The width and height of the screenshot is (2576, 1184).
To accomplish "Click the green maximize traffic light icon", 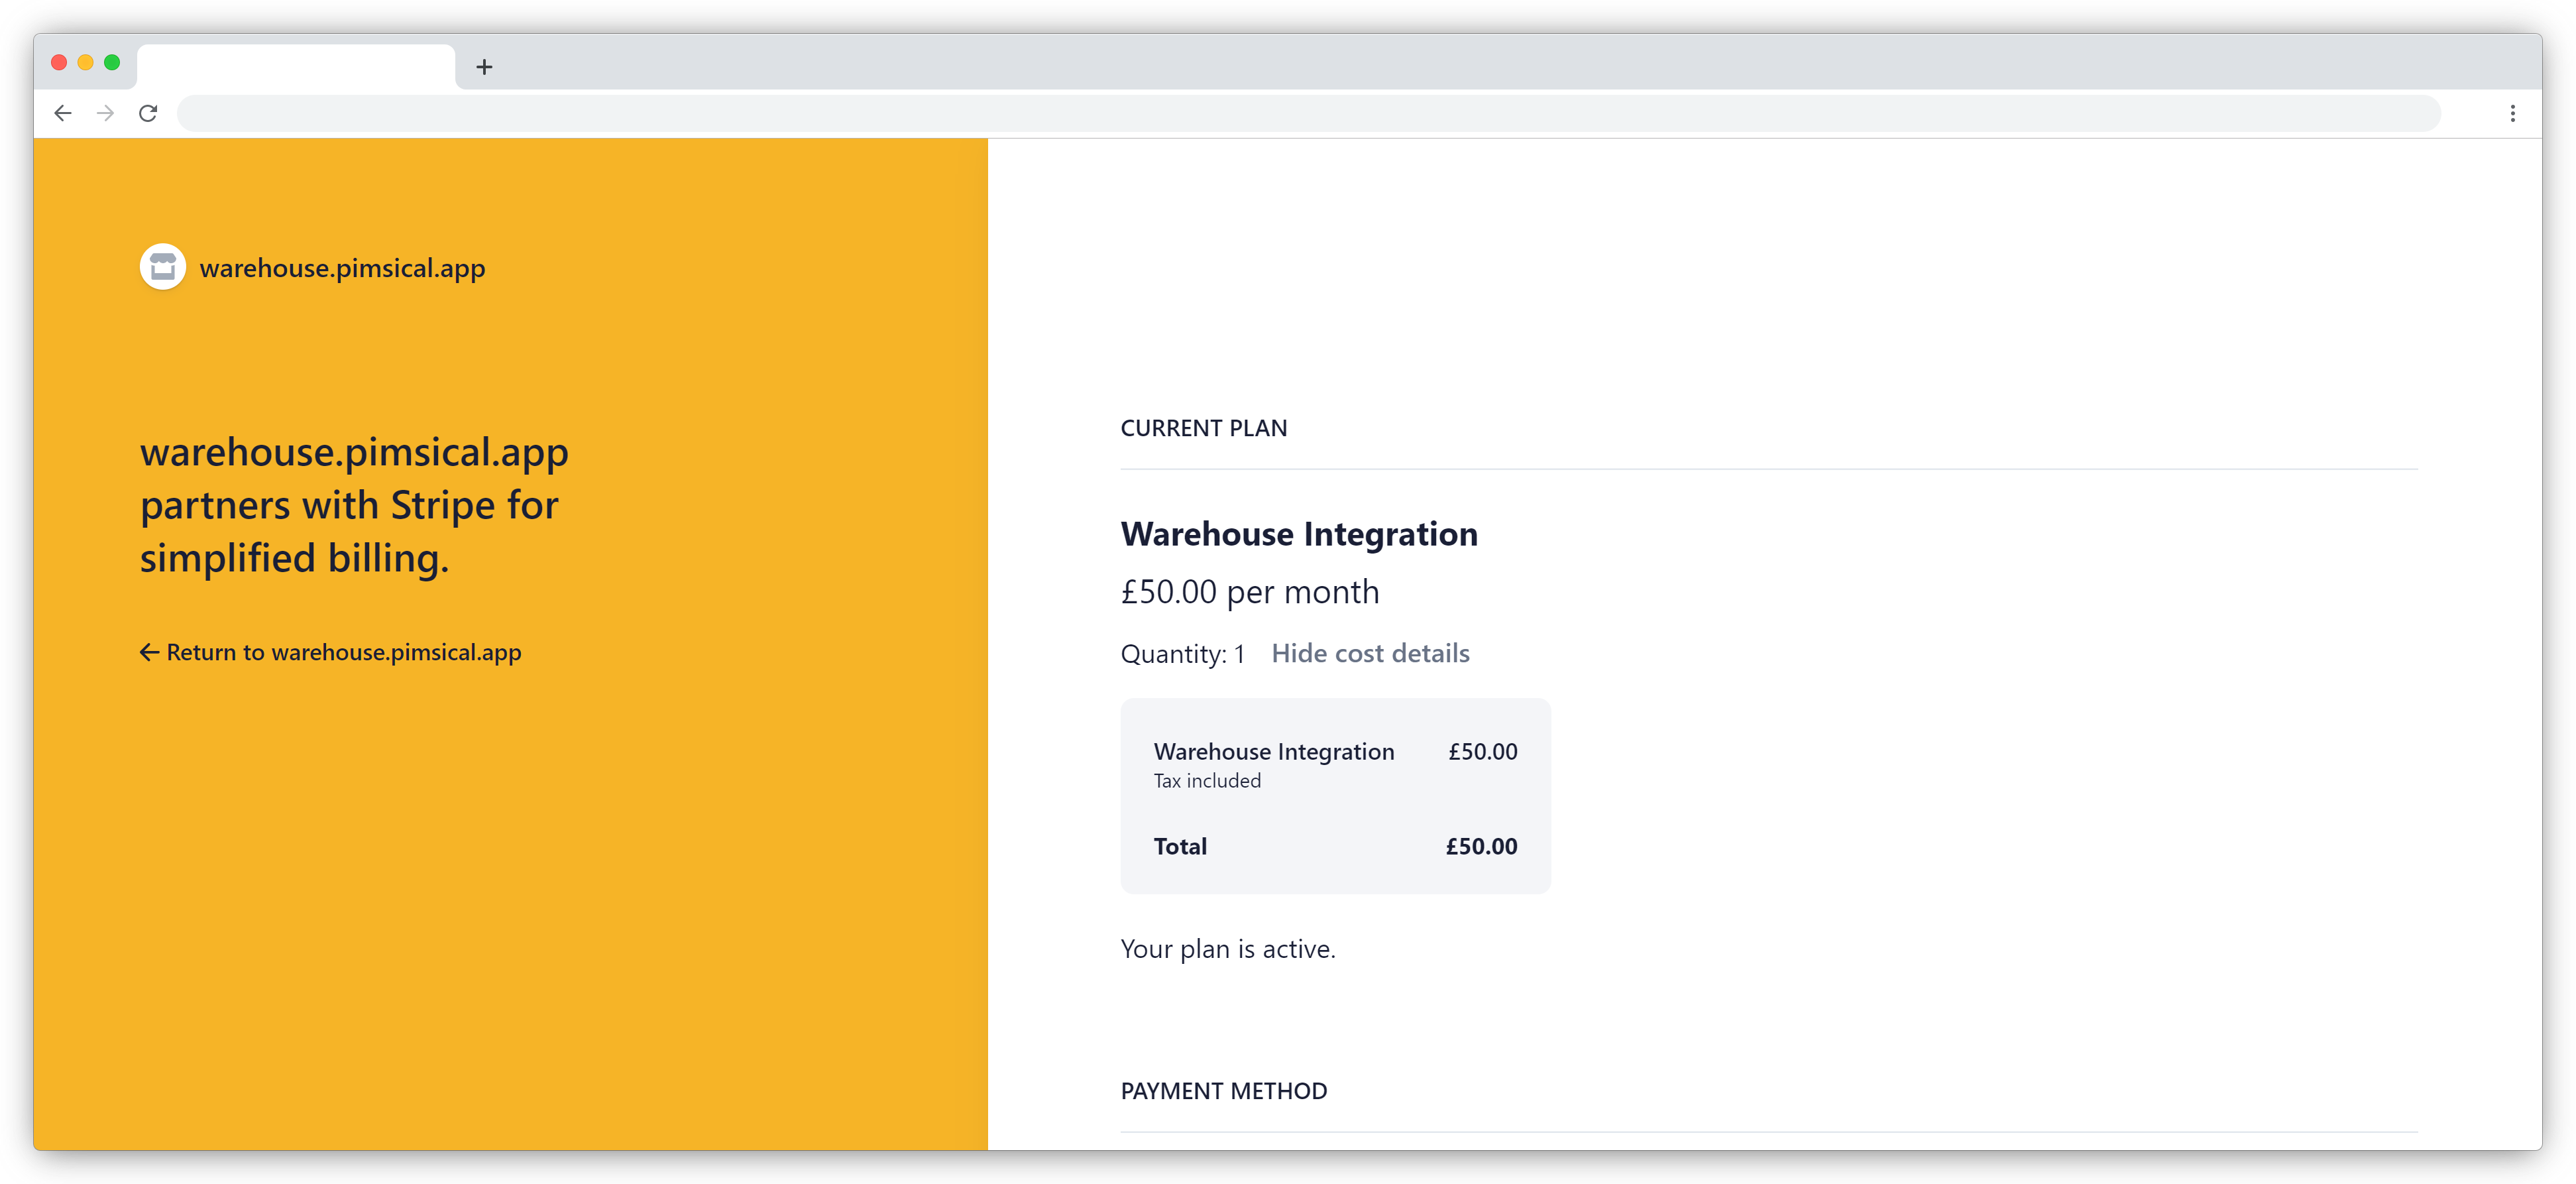I will [113, 63].
